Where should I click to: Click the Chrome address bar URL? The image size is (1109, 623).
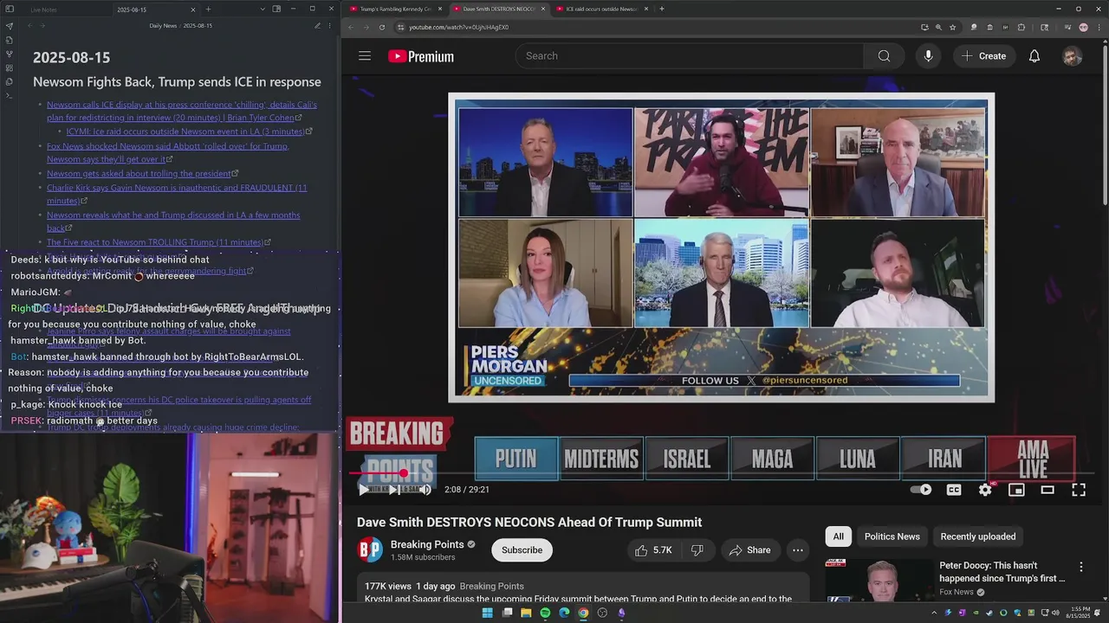coord(458,27)
